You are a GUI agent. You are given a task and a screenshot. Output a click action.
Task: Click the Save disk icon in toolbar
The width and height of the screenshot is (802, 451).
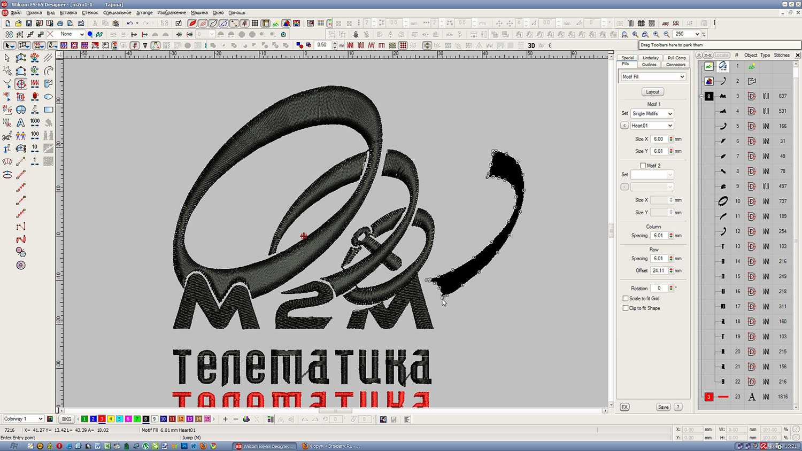[x=29, y=24]
